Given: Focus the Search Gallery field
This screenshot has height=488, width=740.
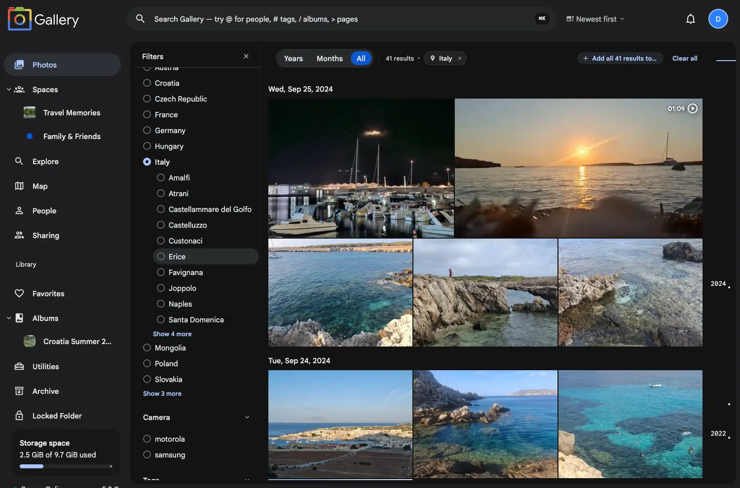Looking at the screenshot, I should pos(340,19).
